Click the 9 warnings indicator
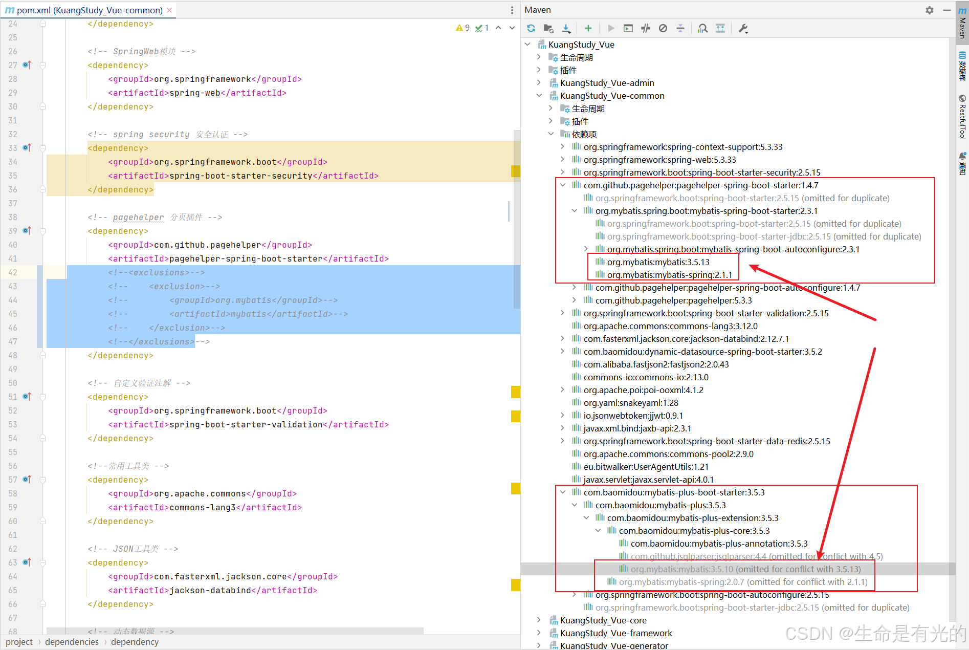The image size is (969, 650). click(463, 28)
